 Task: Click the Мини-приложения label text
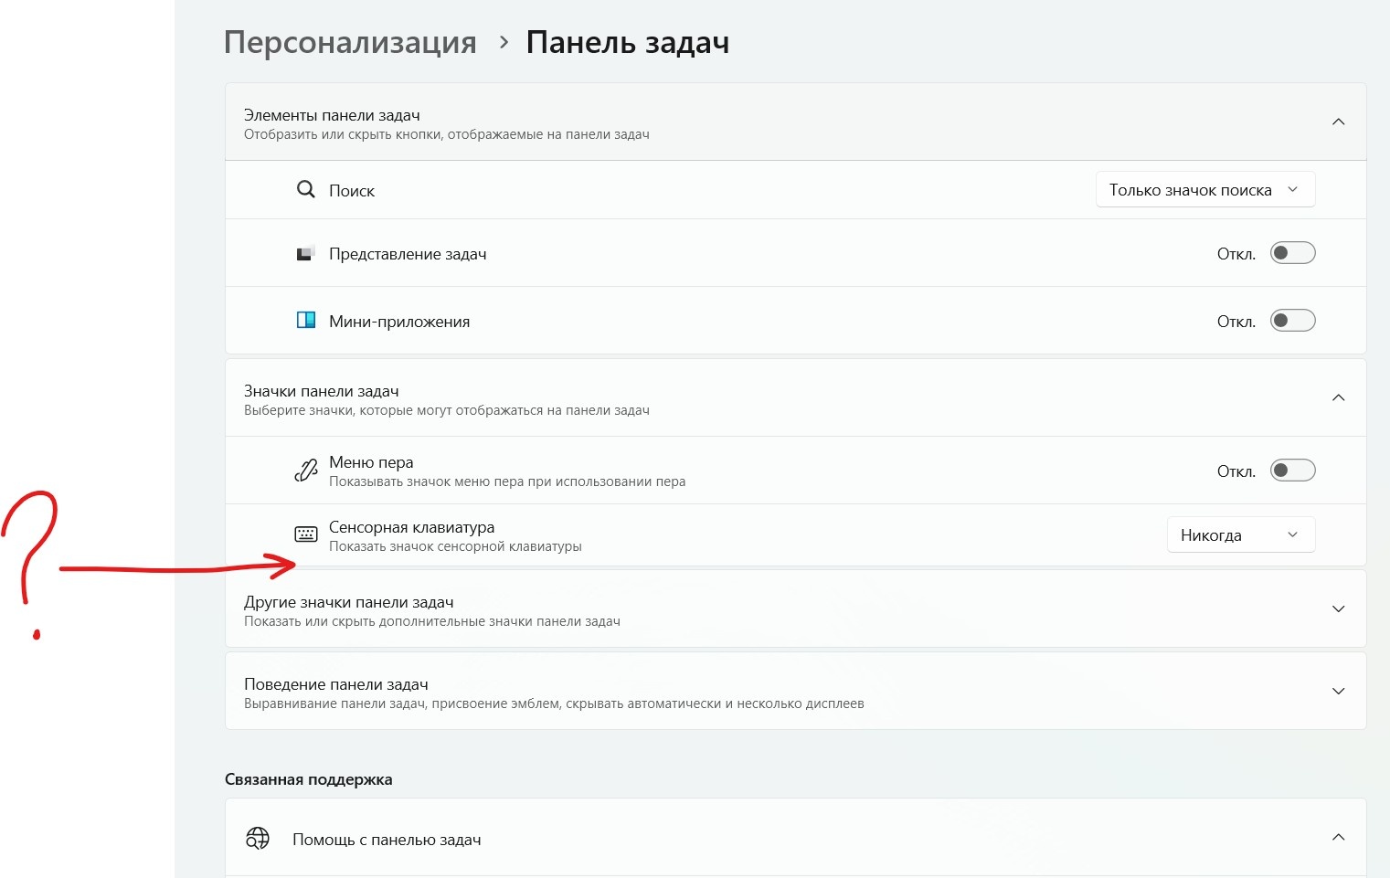coord(399,322)
